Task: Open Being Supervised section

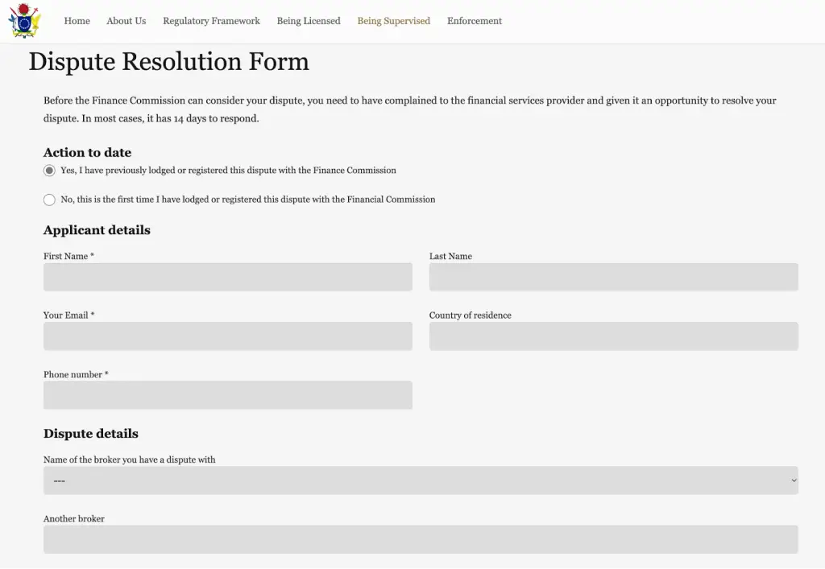Action: [x=393, y=21]
